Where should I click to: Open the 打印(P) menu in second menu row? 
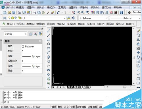click(x=101, y=24)
